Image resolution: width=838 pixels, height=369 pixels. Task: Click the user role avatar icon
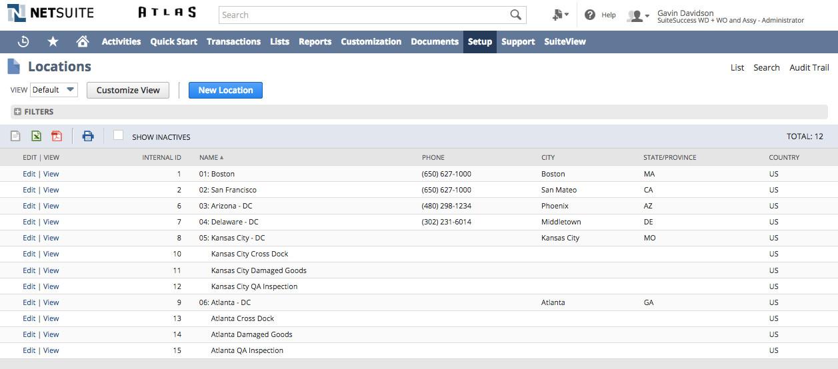pyautogui.click(x=638, y=15)
